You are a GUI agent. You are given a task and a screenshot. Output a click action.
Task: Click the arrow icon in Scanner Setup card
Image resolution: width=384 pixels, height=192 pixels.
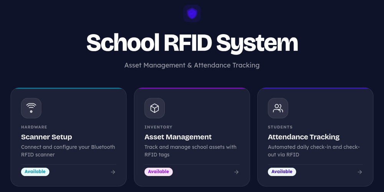pyautogui.click(x=113, y=172)
